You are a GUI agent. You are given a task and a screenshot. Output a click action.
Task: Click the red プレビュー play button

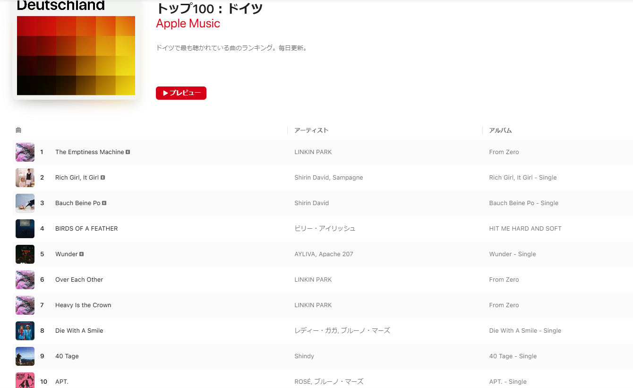[181, 93]
